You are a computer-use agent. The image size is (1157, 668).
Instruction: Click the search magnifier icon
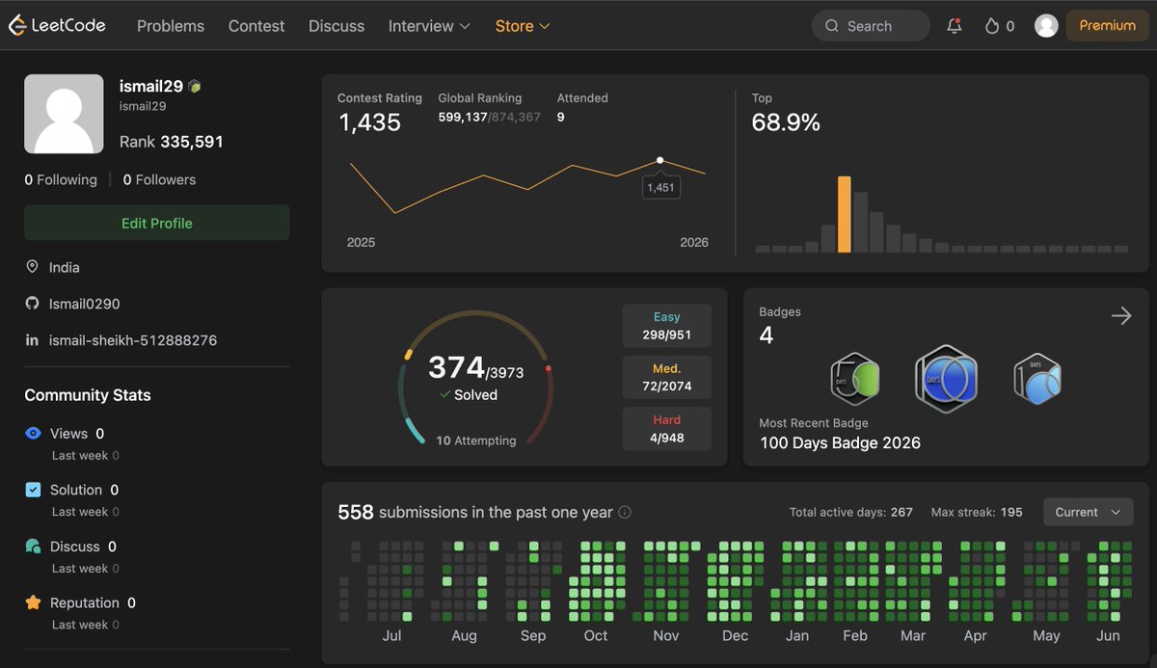(x=832, y=26)
